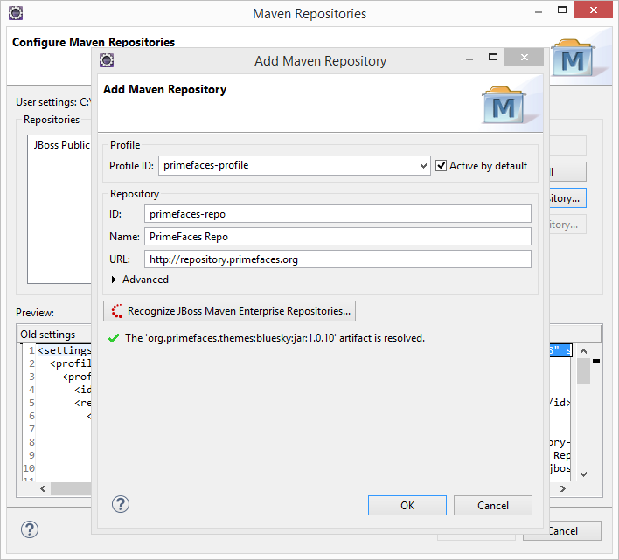Expand the Advanced section
Screen dimensions: 619x560
pos(114,280)
